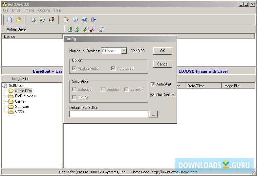
Task: Click the disc with green left arrow icon
Action: tap(86, 29)
